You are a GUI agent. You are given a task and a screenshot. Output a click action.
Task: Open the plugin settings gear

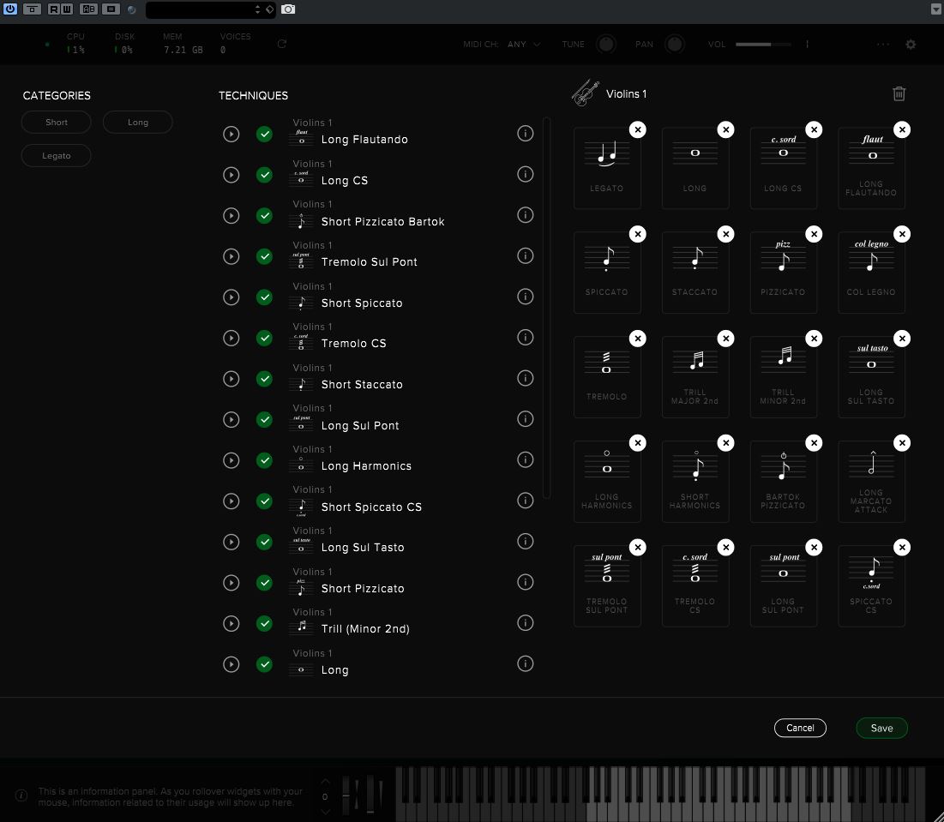pyautogui.click(x=911, y=44)
